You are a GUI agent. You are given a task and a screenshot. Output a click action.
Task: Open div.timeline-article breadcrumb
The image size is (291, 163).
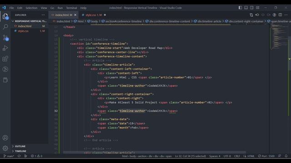[207, 21]
